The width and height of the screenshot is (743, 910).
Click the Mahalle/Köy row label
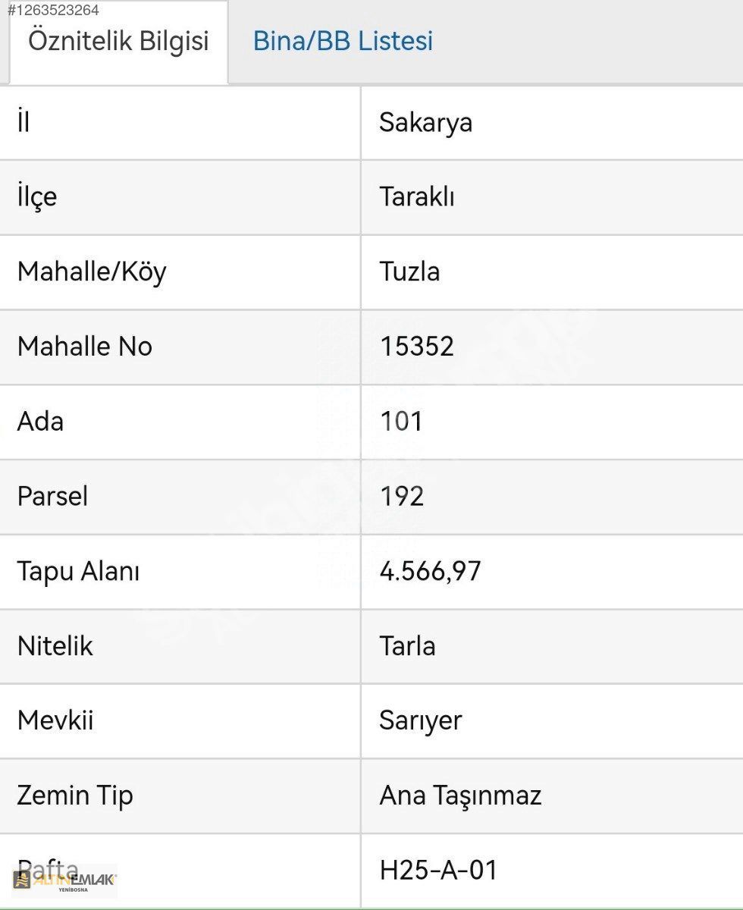(92, 271)
